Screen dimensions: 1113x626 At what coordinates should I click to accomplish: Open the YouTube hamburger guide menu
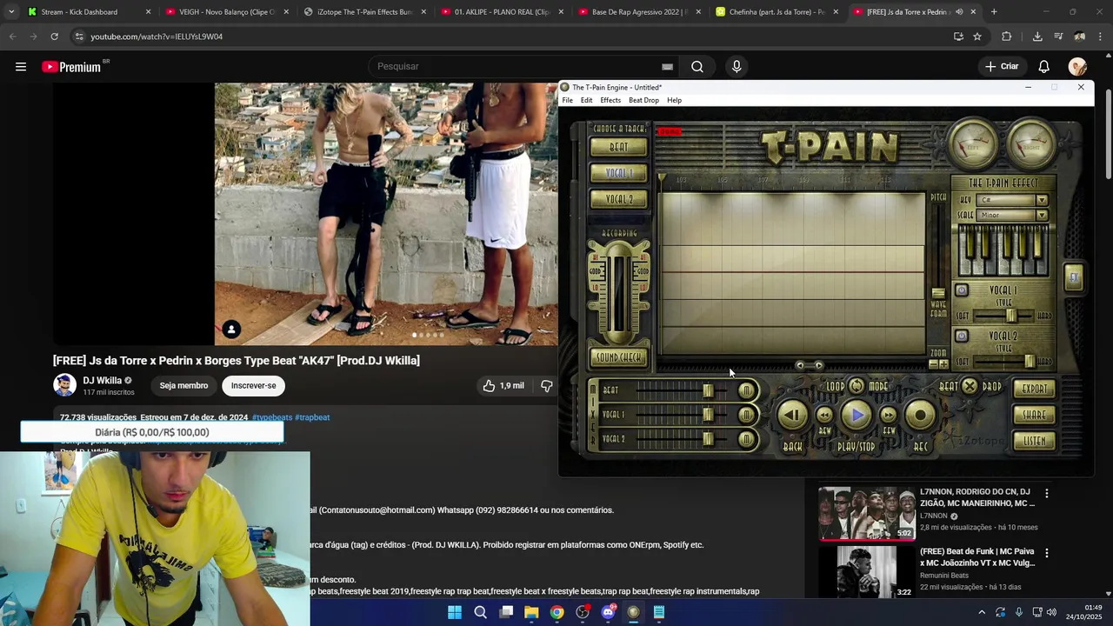(x=21, y=67)
